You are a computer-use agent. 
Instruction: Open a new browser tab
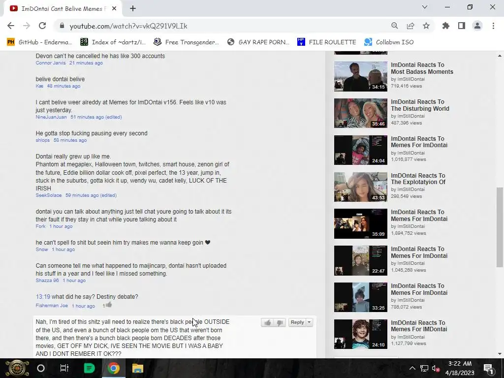(133, 9)
